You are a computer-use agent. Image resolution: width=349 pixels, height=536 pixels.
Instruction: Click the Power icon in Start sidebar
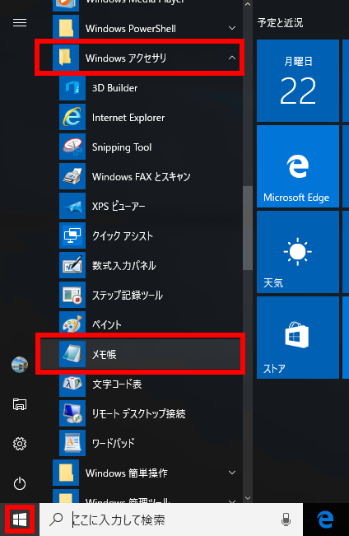pos(20,483)
